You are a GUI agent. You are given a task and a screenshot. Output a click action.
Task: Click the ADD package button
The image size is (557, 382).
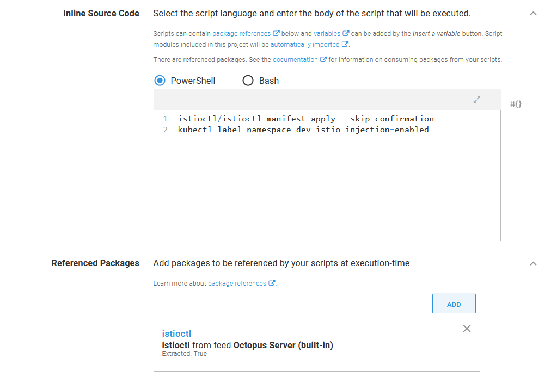[454, 303]
